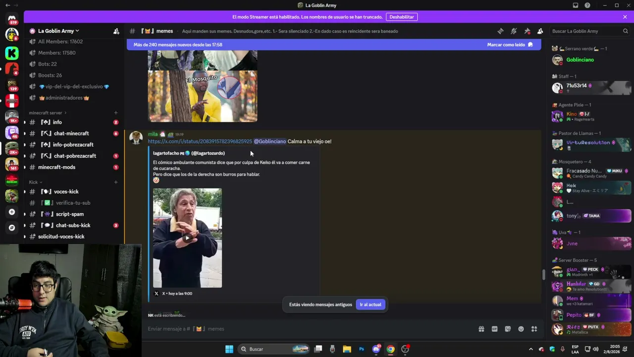Open Discord direct messages home icon

pos(12,19)
